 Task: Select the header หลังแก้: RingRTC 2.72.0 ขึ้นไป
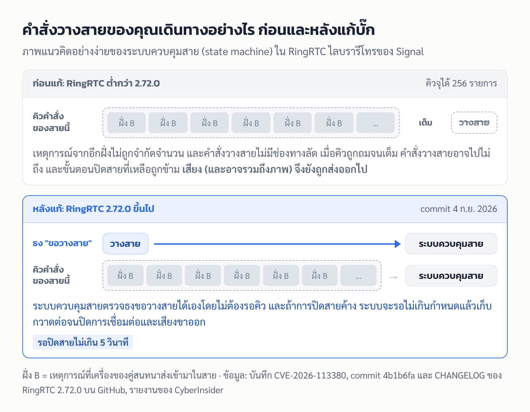[93, 209]
